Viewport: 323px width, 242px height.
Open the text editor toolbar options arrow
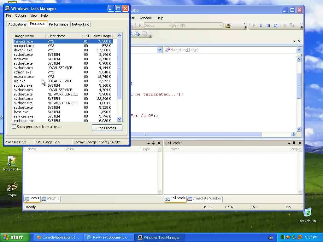coord(150,36)
